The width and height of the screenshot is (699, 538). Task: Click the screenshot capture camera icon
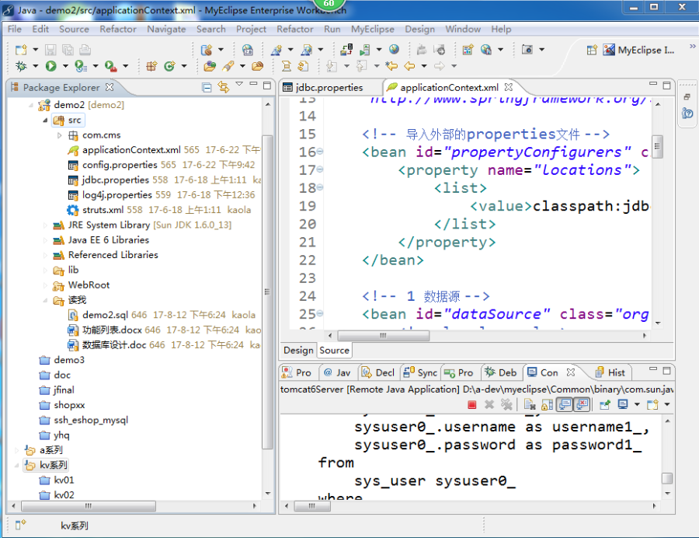(x=527, y=50)
